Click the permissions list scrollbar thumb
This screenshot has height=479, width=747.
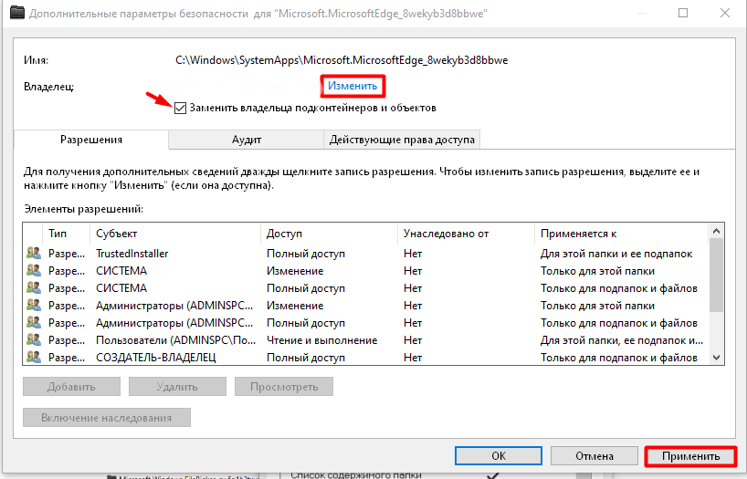(716, 276)
